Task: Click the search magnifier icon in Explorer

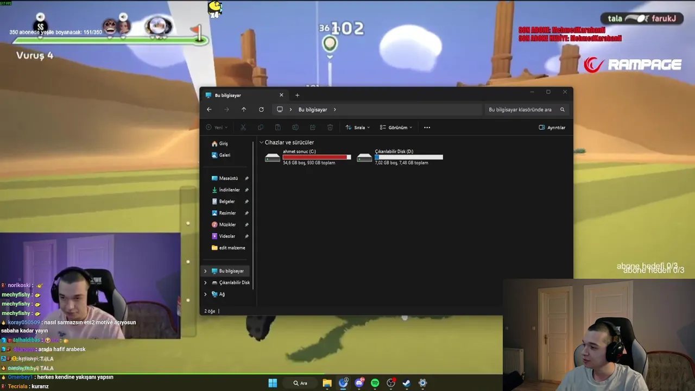Action: tap(563, 110)
